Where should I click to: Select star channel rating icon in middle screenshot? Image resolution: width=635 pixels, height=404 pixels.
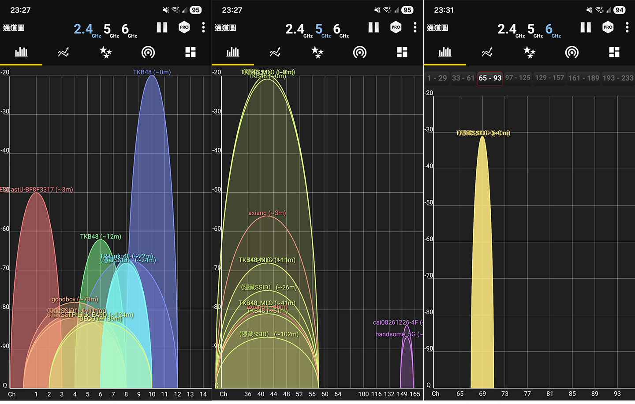coord(317,53)
